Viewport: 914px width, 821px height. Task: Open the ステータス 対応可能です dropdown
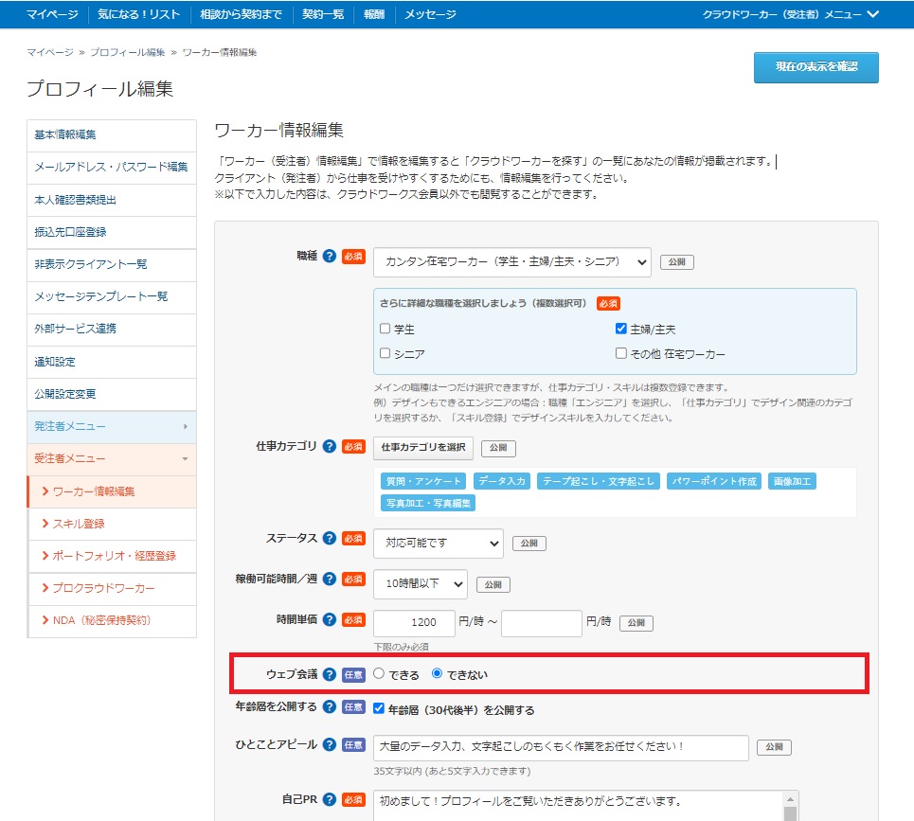438,544
